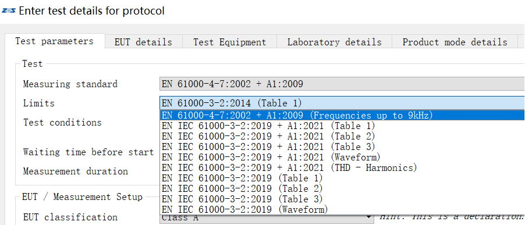The width and height of the screenshot is (525, 225).
Task: Click the Limits label
Action: 39,103
